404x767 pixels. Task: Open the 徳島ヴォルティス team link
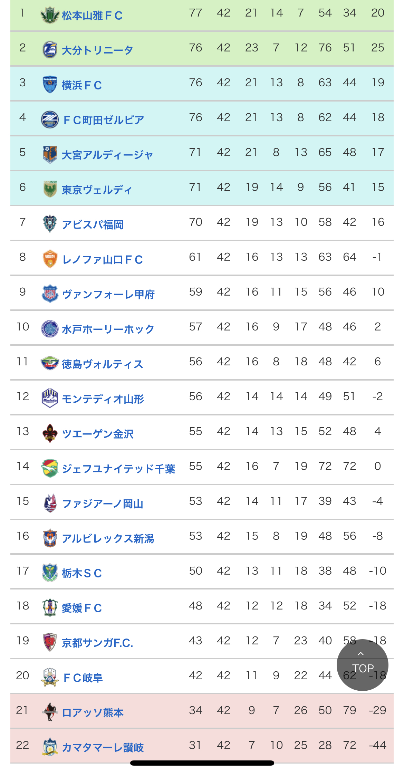click(102, 364)
